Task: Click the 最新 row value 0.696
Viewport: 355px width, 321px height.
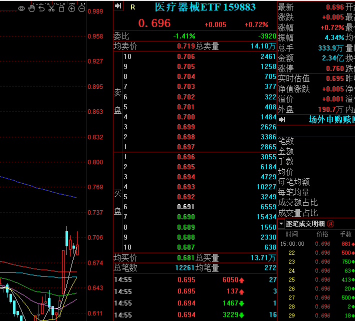Action: click(335, 7)
